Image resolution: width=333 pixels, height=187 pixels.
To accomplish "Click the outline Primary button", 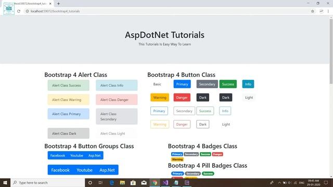I will pos(159,111).
